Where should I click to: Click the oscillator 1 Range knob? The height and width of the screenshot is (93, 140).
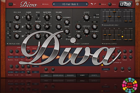coord(29,17)
